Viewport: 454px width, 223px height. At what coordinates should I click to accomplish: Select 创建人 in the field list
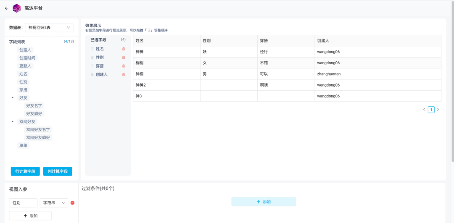pos(25,50)
